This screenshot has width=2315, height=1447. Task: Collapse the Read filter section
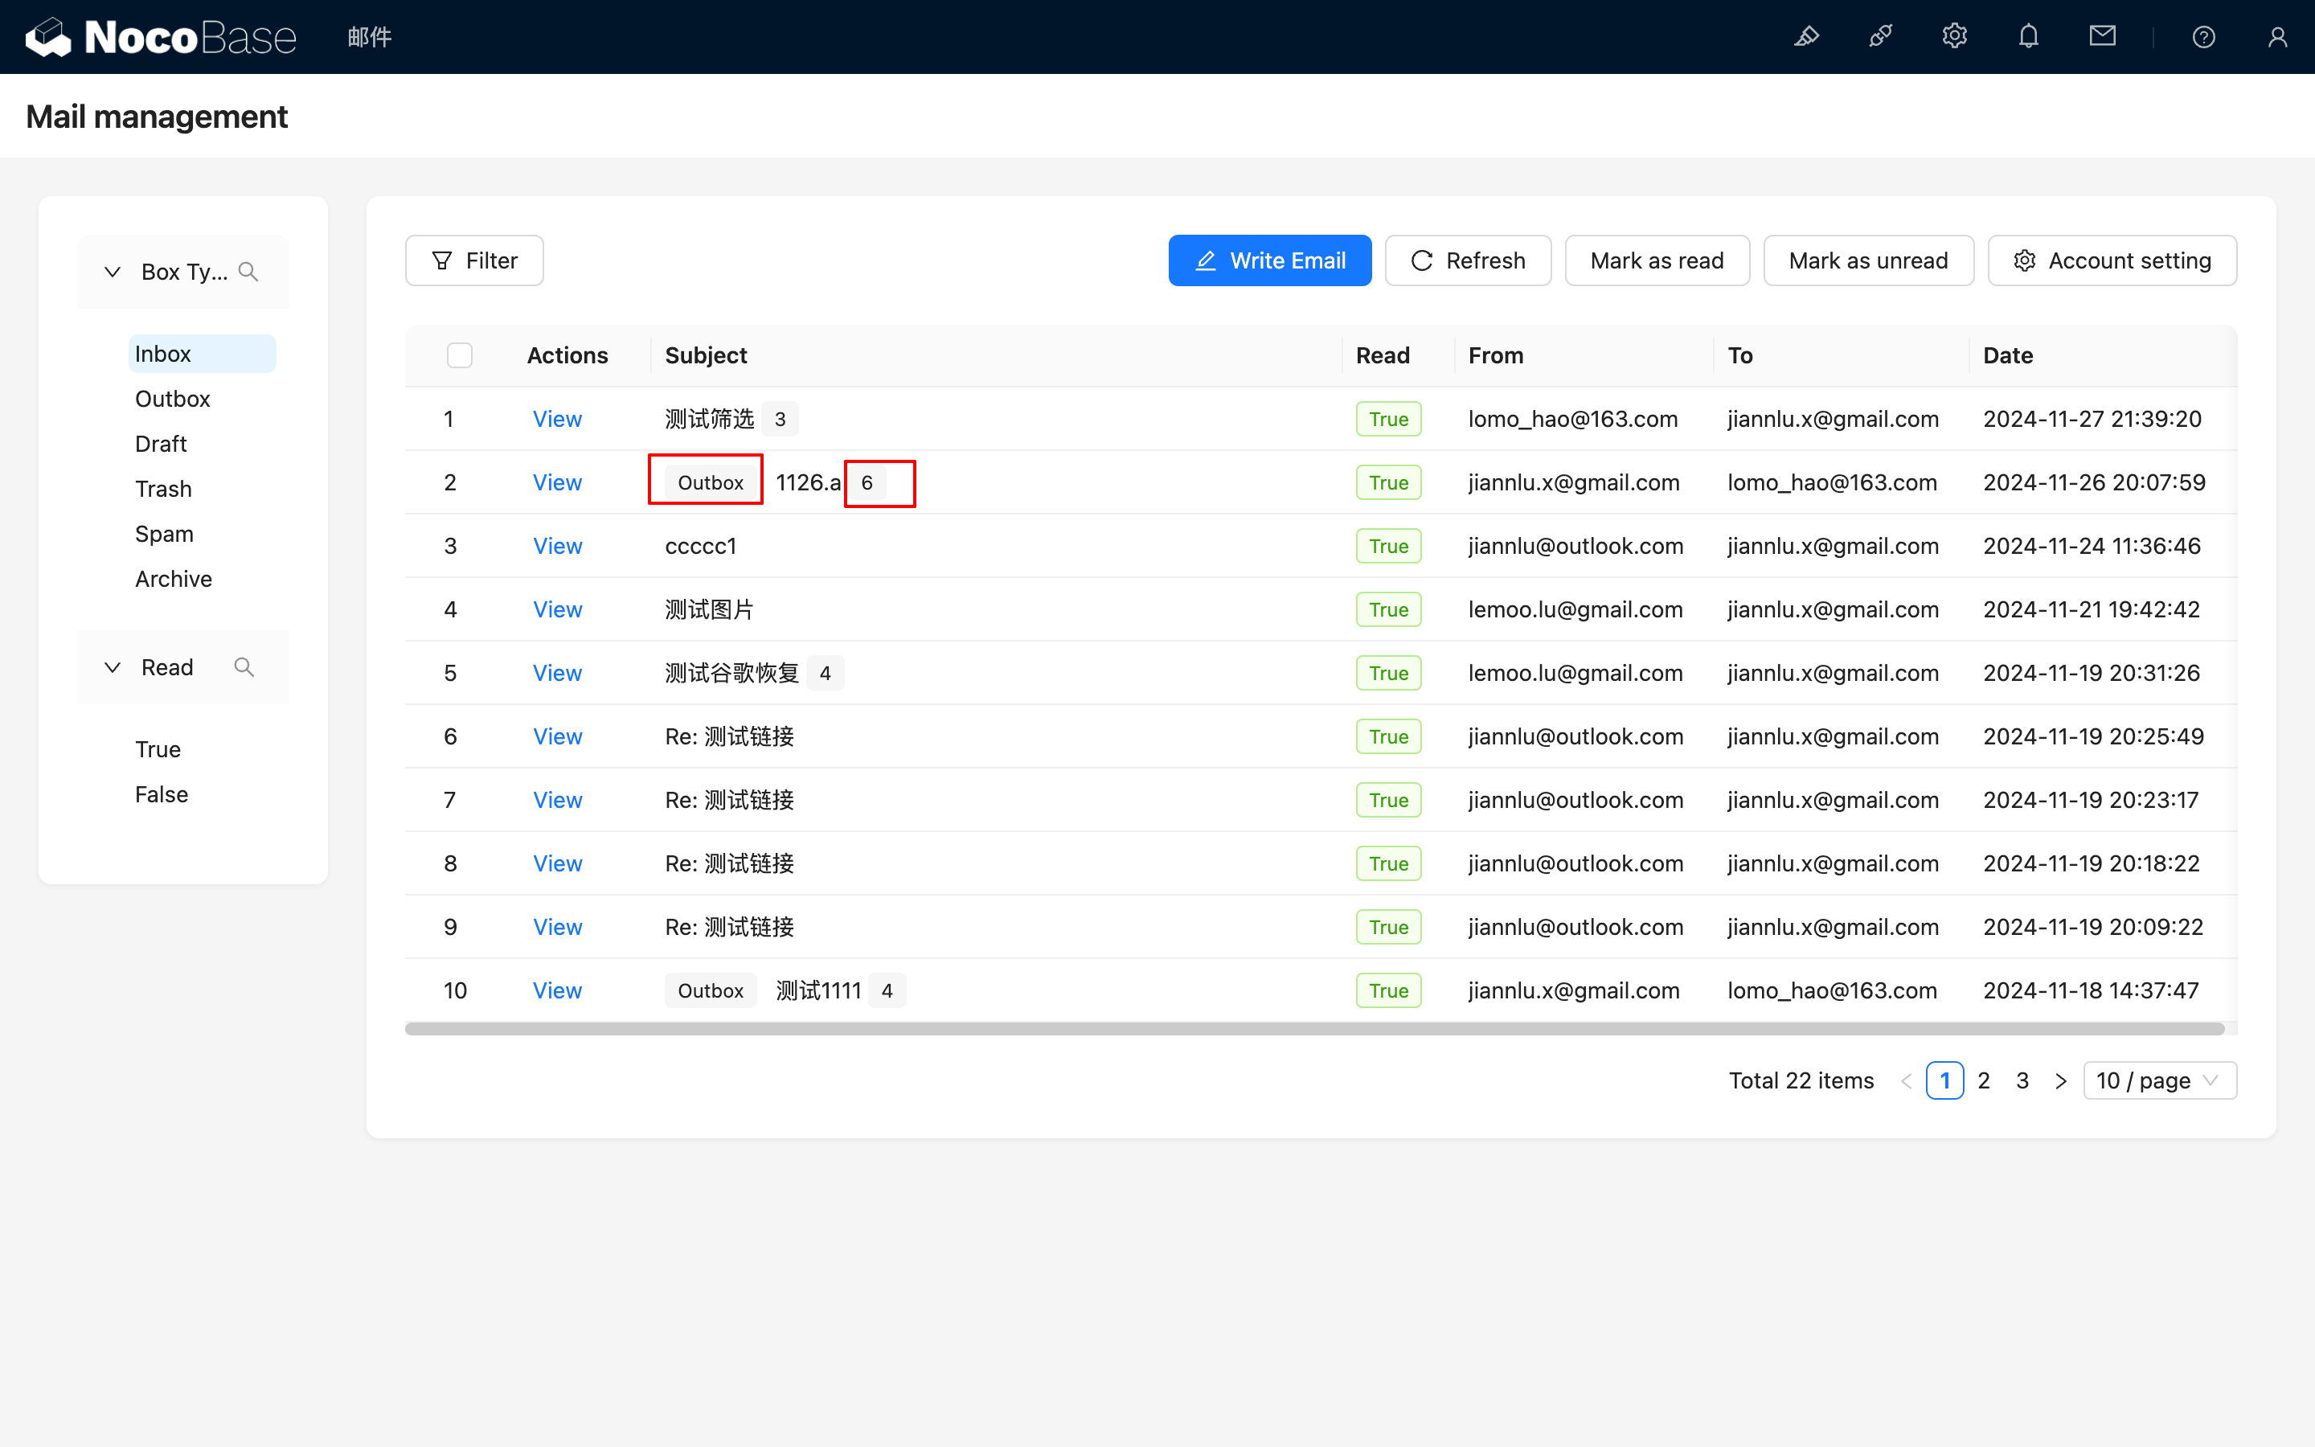pos(112,667)
